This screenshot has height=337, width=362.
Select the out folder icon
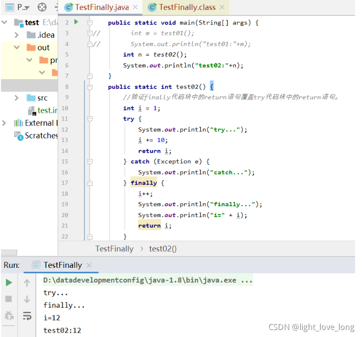point(31,47)
